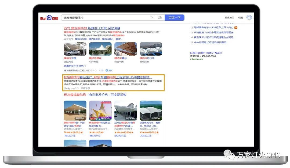Viewport: 290px width, 168px height.
Task: Open the user avatar profile icon
Action: click(249, 17)
